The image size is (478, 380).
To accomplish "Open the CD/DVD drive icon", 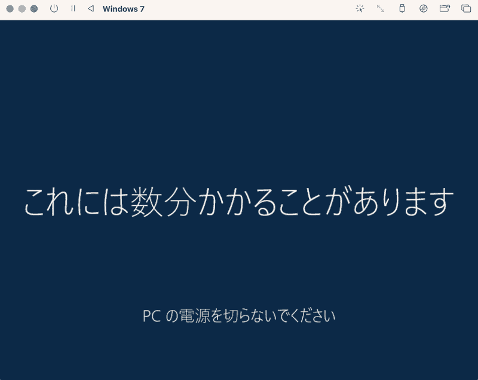I will 424,8.
